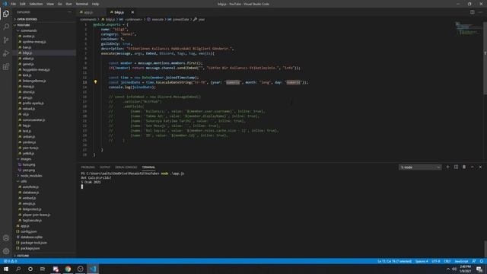Open config.json in the explorer
487x274 pixels.
coord(29,231)
